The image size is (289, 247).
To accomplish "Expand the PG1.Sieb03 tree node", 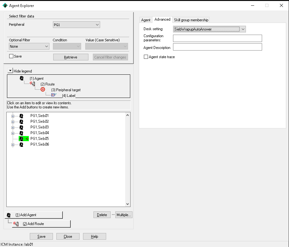I will point(12,127).
